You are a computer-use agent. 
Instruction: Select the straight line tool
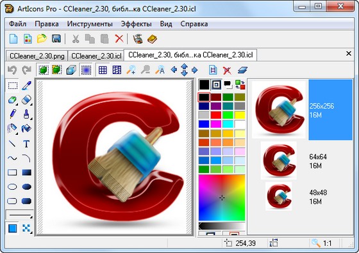(12, 144)
